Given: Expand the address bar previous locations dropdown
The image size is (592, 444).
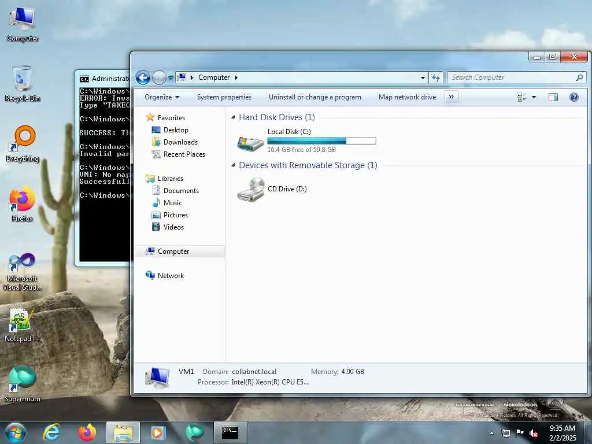Looking at the screenshot, I should (423, 77).
